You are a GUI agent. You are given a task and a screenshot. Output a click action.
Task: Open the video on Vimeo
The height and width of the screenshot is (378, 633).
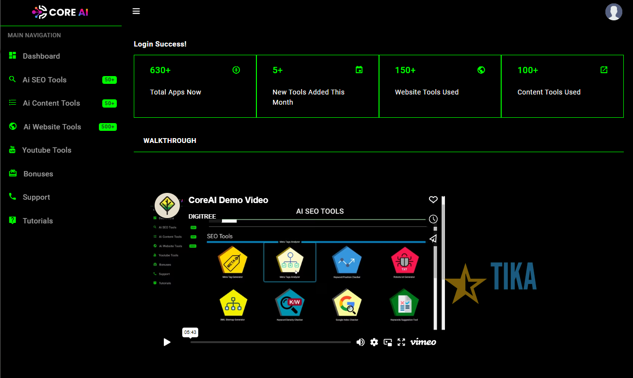click(x=423, y=342)
